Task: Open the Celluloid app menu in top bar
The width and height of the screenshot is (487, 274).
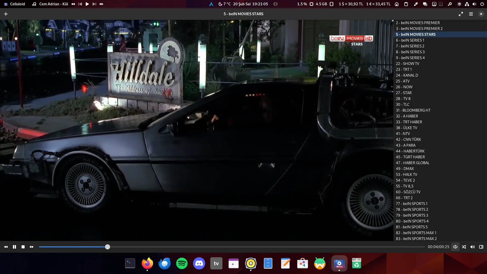Action: [x=14, y=4]
